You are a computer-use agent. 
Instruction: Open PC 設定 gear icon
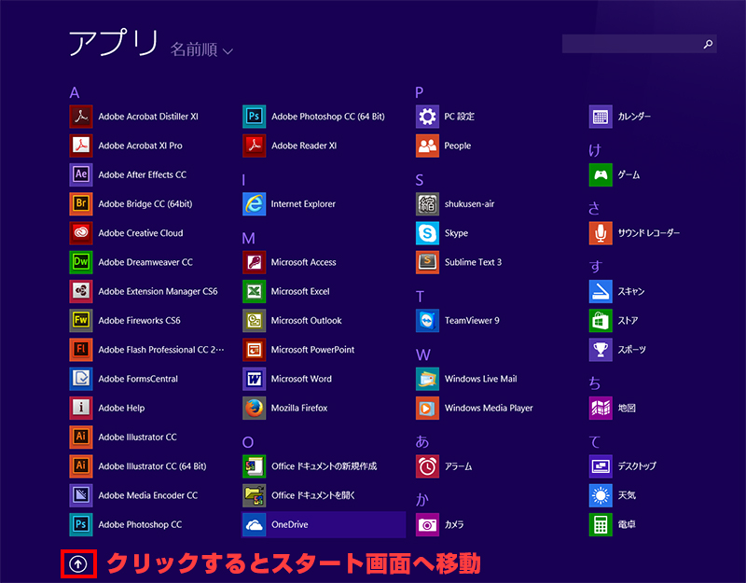pyautogui.click(x=427, y=117)
